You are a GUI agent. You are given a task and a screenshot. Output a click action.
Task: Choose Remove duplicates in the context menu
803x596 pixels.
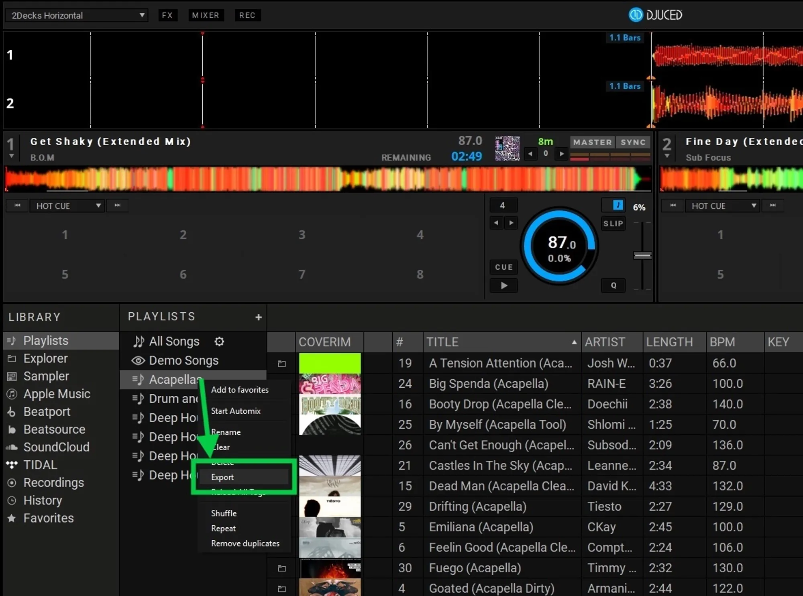[x=245, y=543]
